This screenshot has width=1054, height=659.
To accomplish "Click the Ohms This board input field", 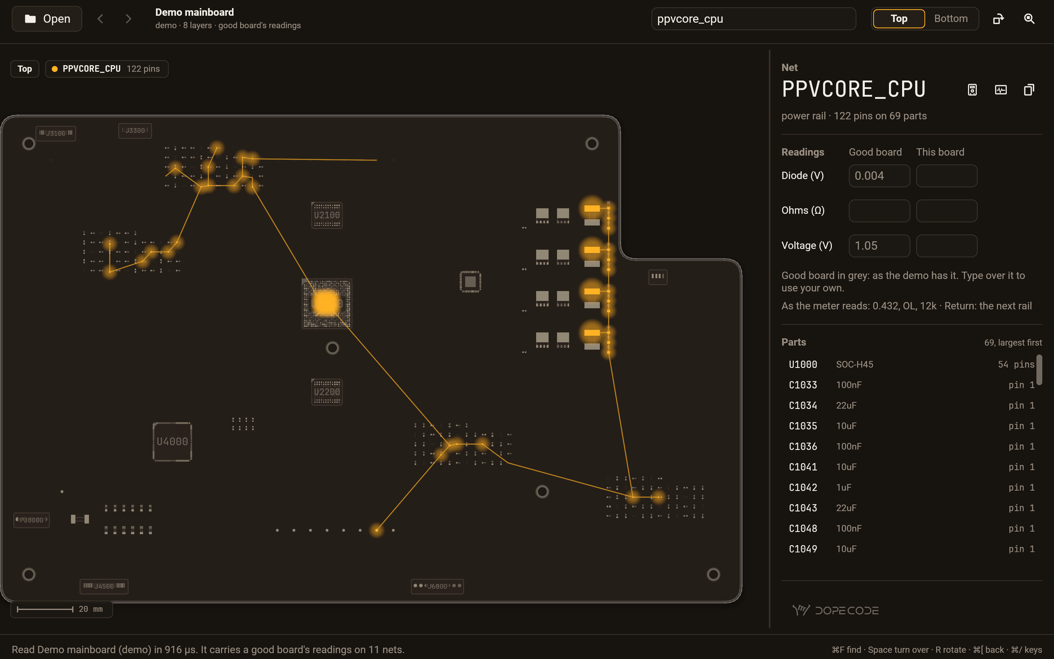I will (x=946, y=211).
